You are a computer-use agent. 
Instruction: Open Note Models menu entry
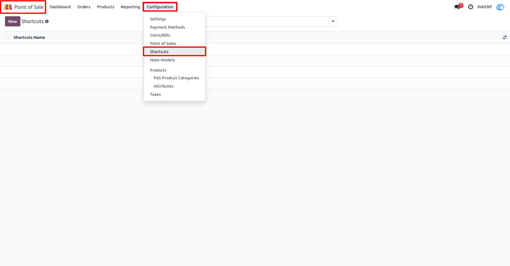(x=174, y=60)
